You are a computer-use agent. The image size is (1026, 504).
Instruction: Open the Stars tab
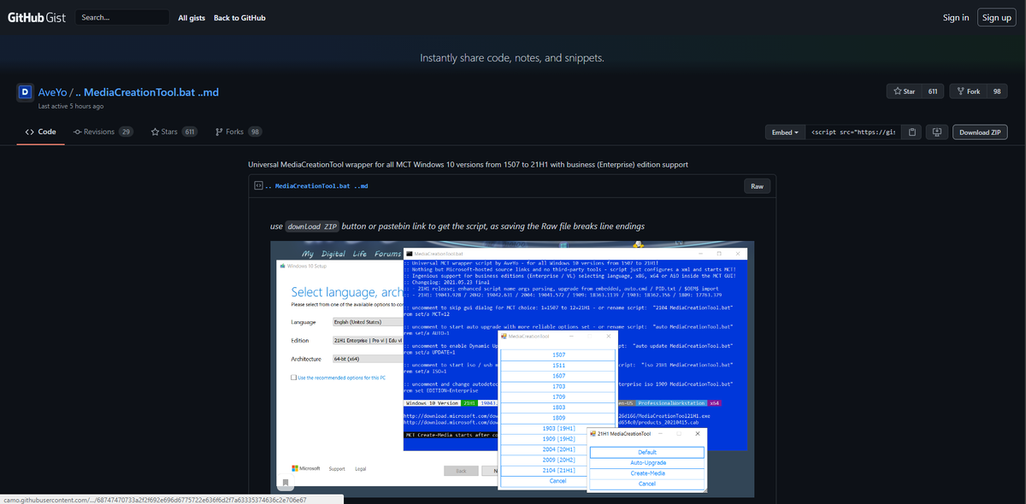[174, 132]
